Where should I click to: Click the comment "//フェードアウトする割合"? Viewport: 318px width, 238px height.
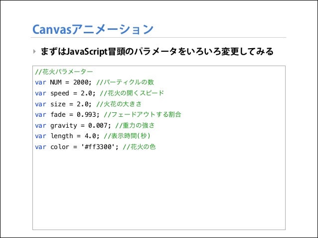(143, 114)
